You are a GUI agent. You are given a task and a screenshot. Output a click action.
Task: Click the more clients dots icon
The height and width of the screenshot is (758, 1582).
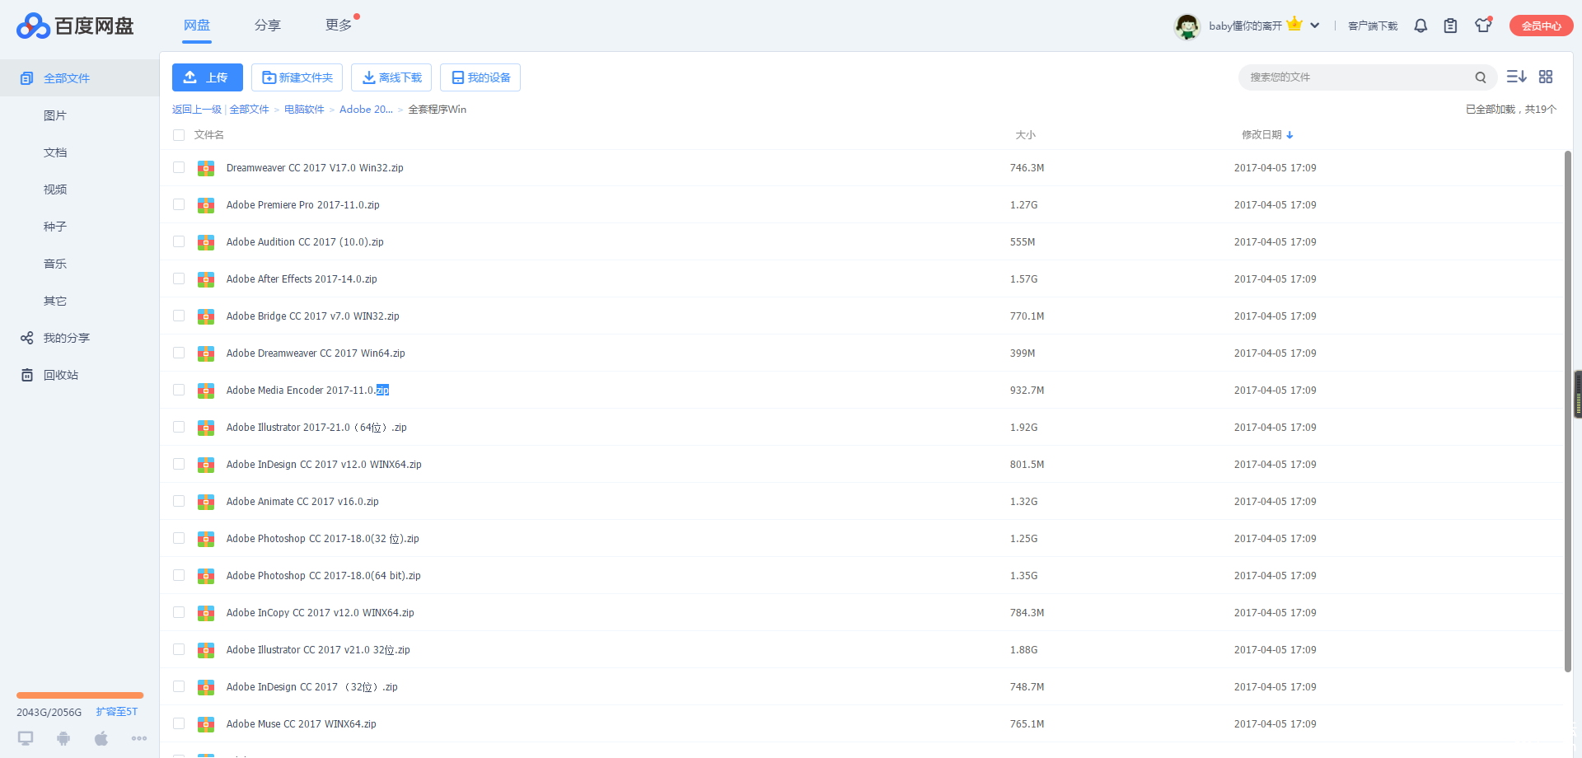139,738
